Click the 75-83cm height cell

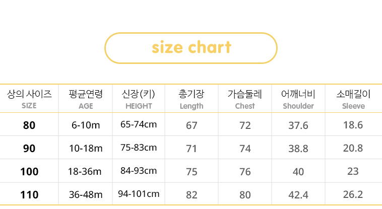(x=139, y=148)
